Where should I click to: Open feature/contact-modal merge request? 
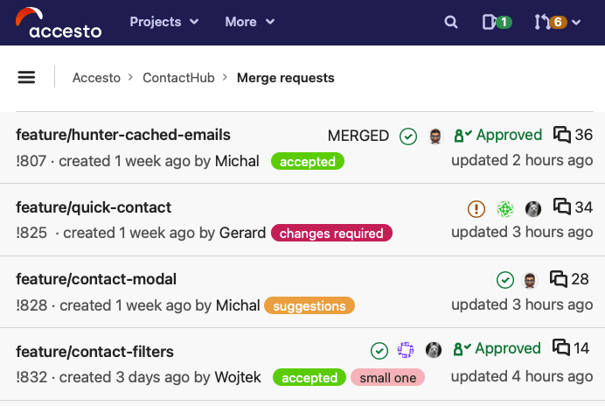coord(96,279)
